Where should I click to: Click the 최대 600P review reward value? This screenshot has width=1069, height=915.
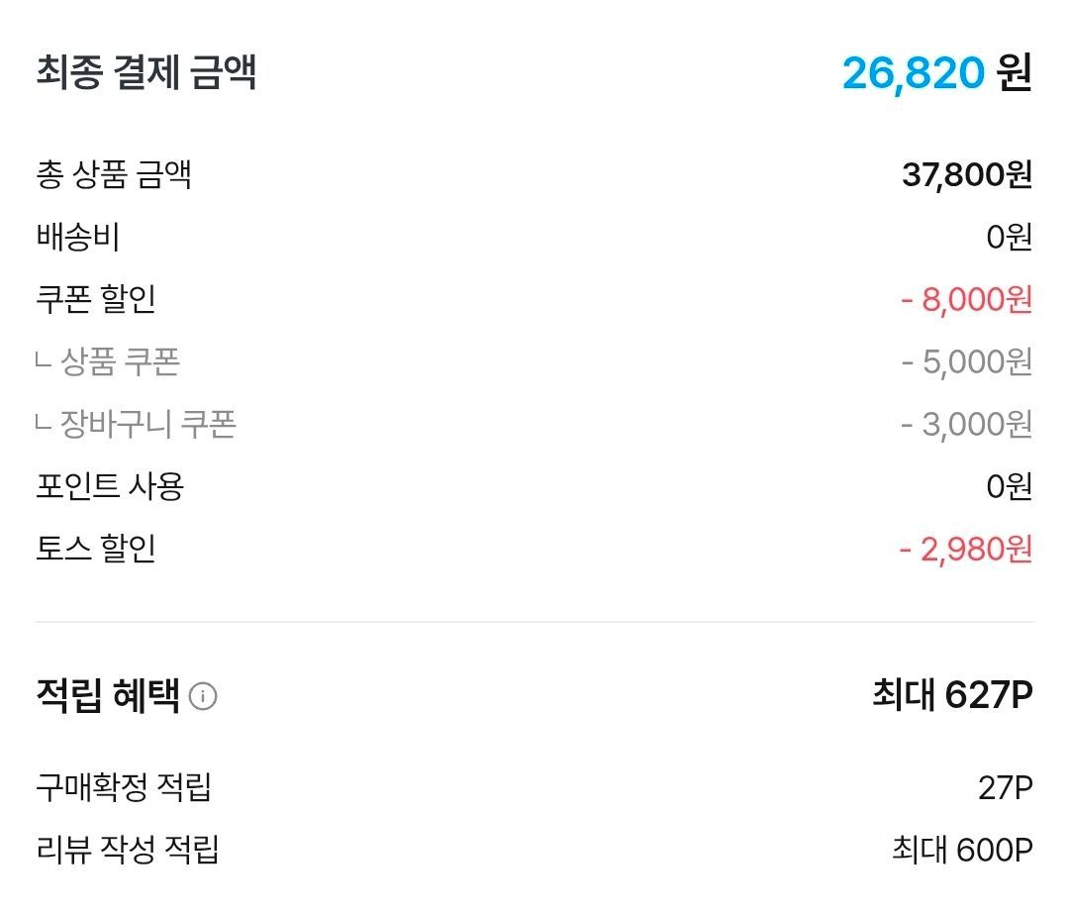pos(963,851)
